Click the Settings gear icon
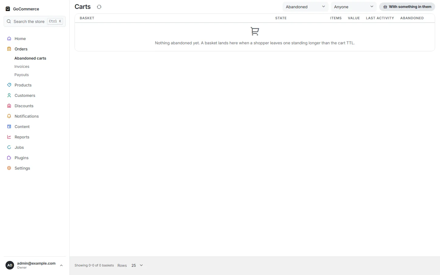The width and height of the screenshot is (440, 275). pos(9,168)
